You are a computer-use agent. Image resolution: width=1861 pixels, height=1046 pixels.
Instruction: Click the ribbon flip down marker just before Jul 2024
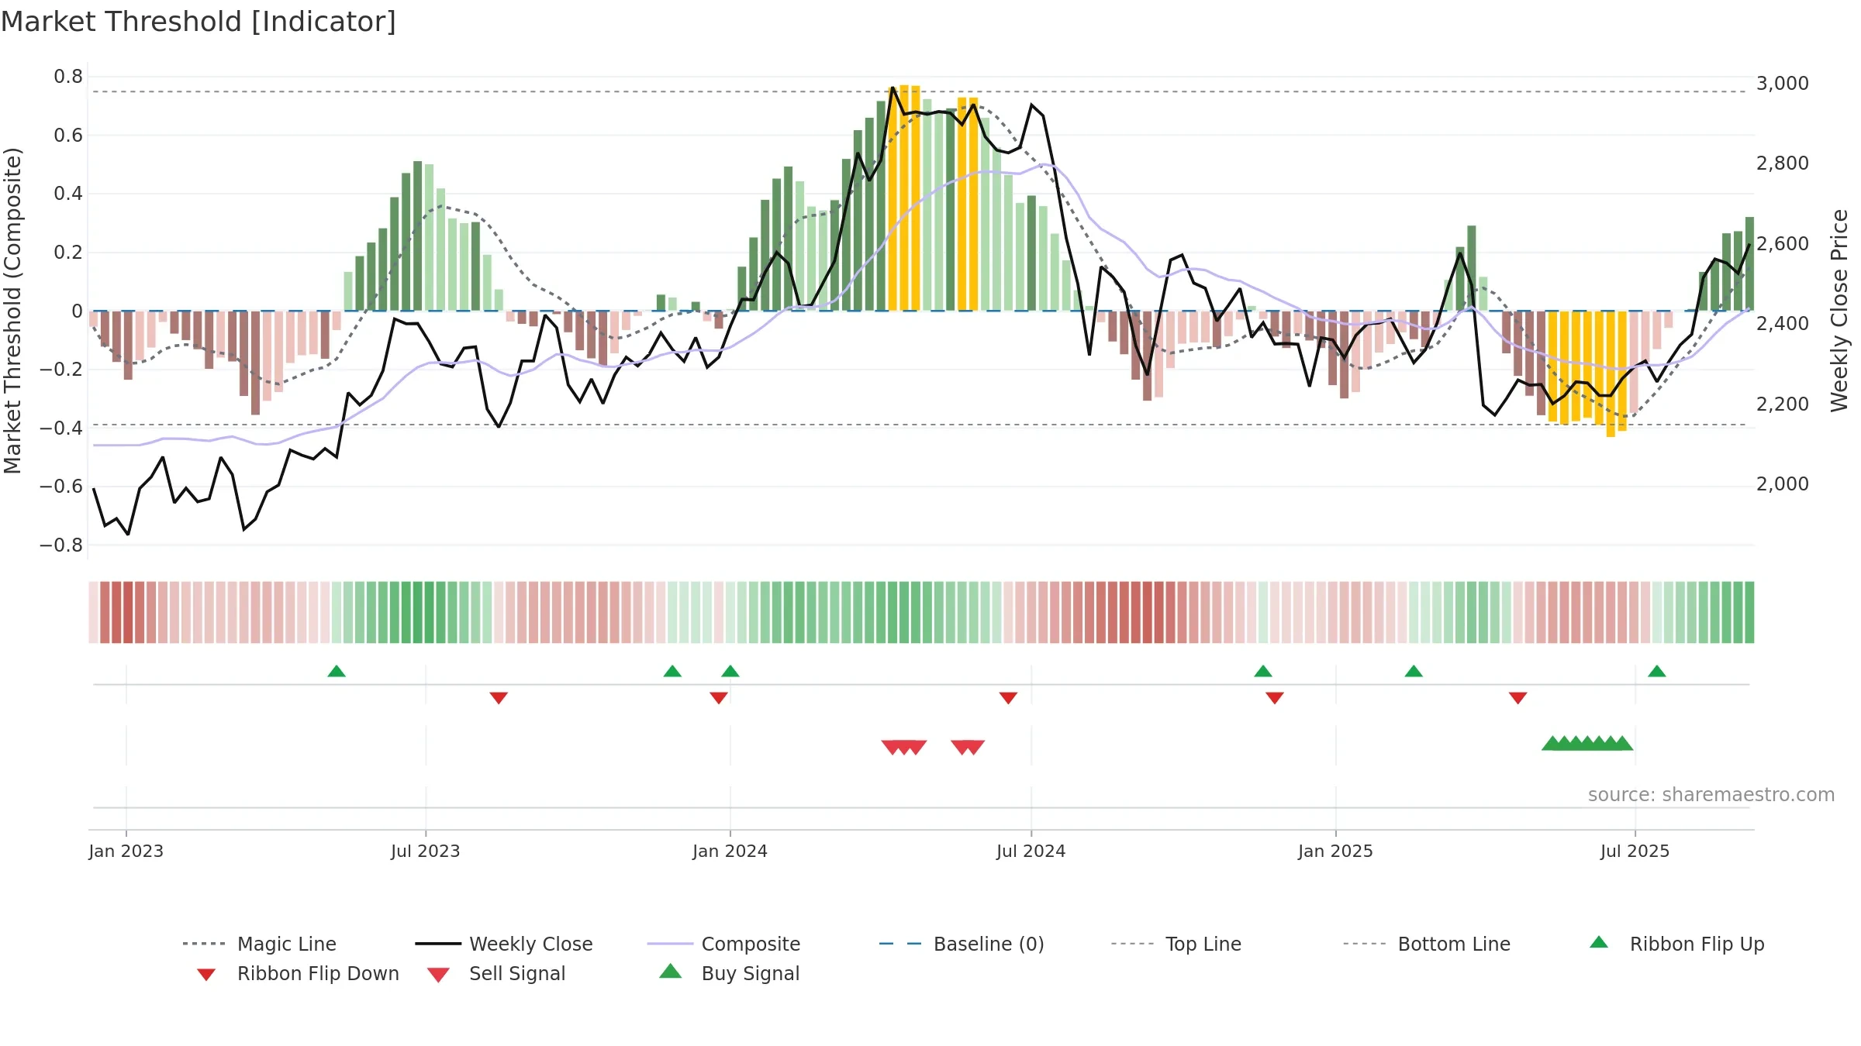click(x=1008, y=698)
